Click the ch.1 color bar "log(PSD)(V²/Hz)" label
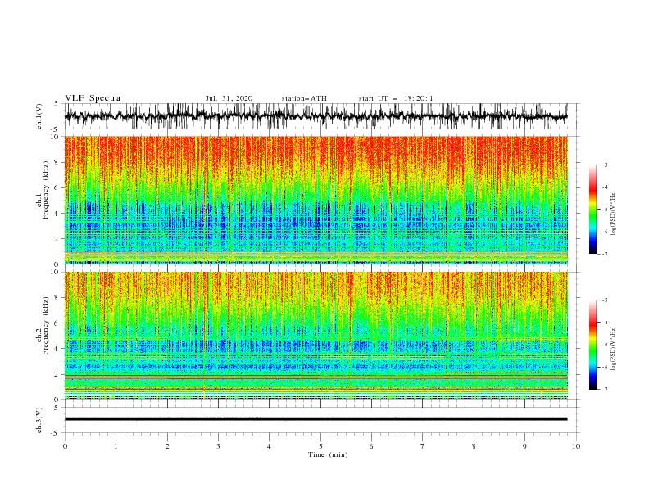Image resolution: width=649 pixels, height=501 pixels. click(x=613, y=214)
